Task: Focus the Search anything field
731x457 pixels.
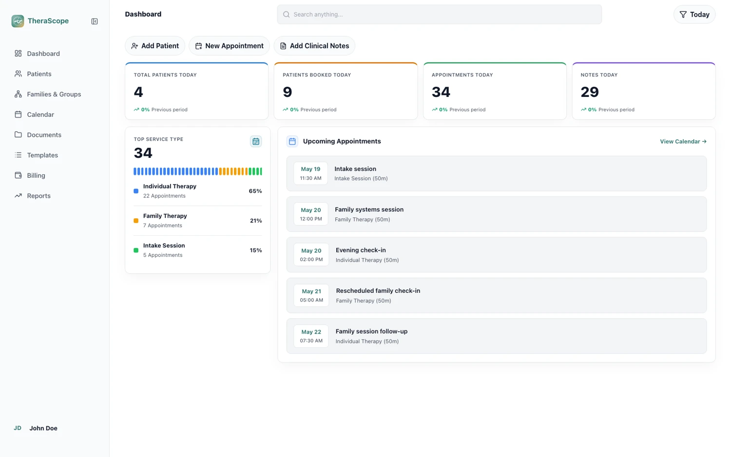Action: 439,15
